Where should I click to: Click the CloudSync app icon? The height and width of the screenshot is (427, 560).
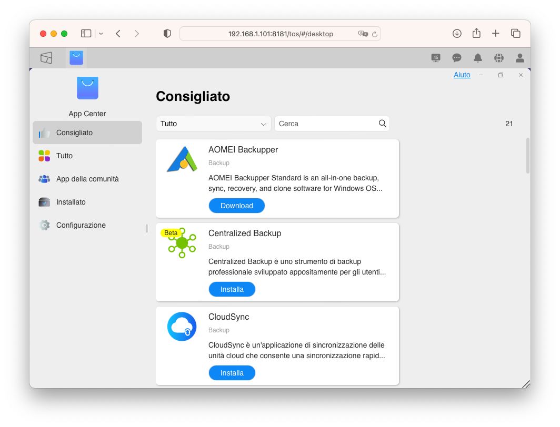pyautogui.click(x=182, y=327)
